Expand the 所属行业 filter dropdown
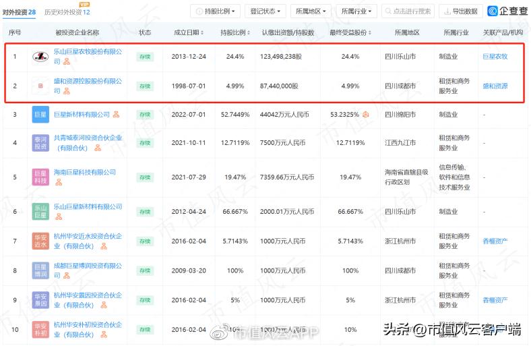 (x=356, y=11)
